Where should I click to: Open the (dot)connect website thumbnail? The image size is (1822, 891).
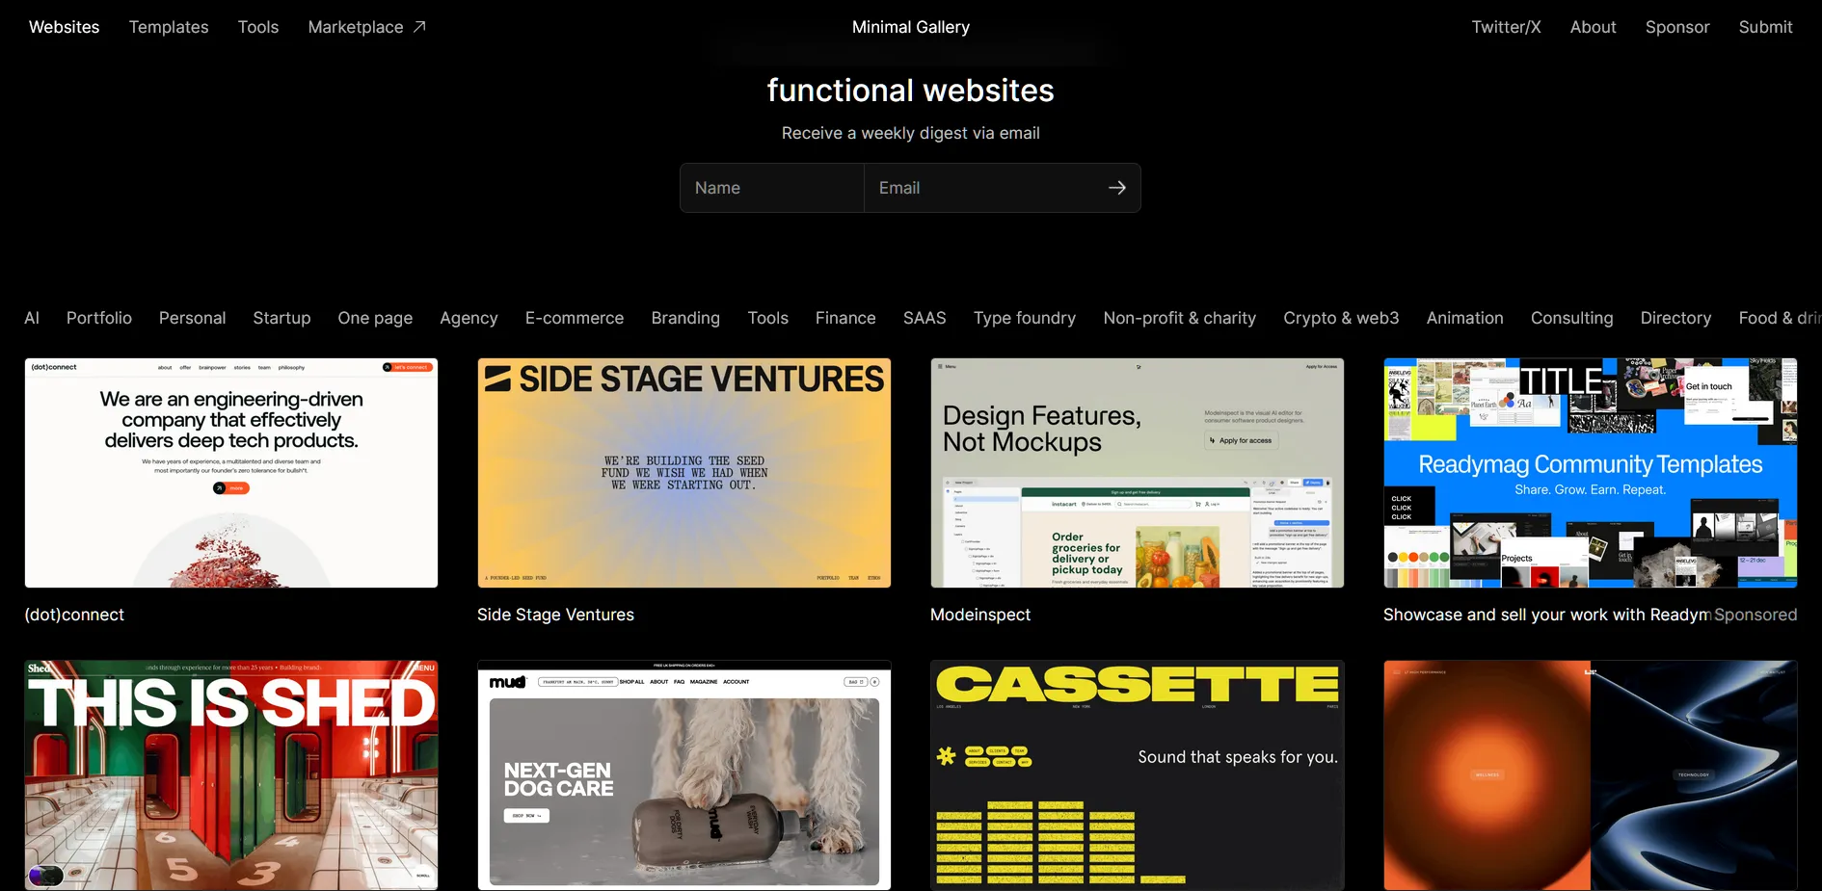(x=231, y=473)
